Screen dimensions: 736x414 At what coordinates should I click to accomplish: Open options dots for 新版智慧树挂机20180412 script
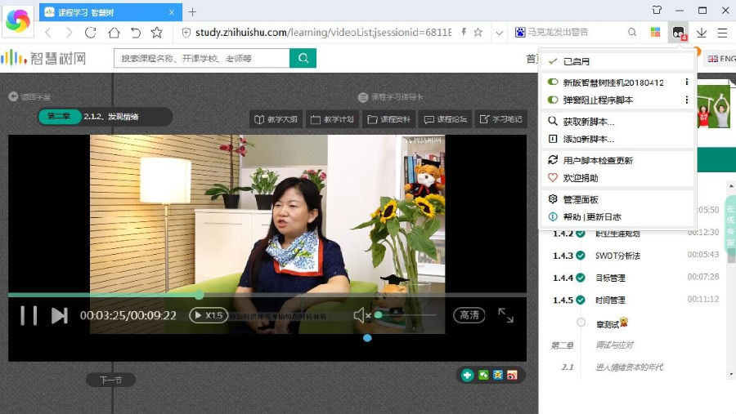(x=686, y=82)
